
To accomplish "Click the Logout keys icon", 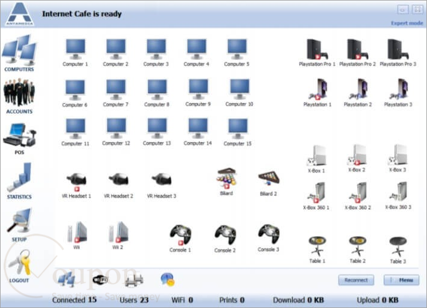I will click(20, 262).
